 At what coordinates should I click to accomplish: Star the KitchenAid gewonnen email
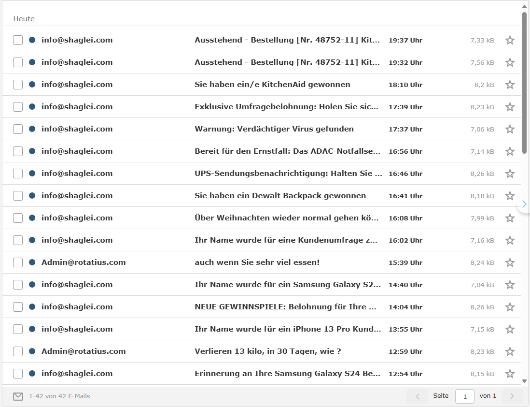pyautogui.click(x=510, y=85)
